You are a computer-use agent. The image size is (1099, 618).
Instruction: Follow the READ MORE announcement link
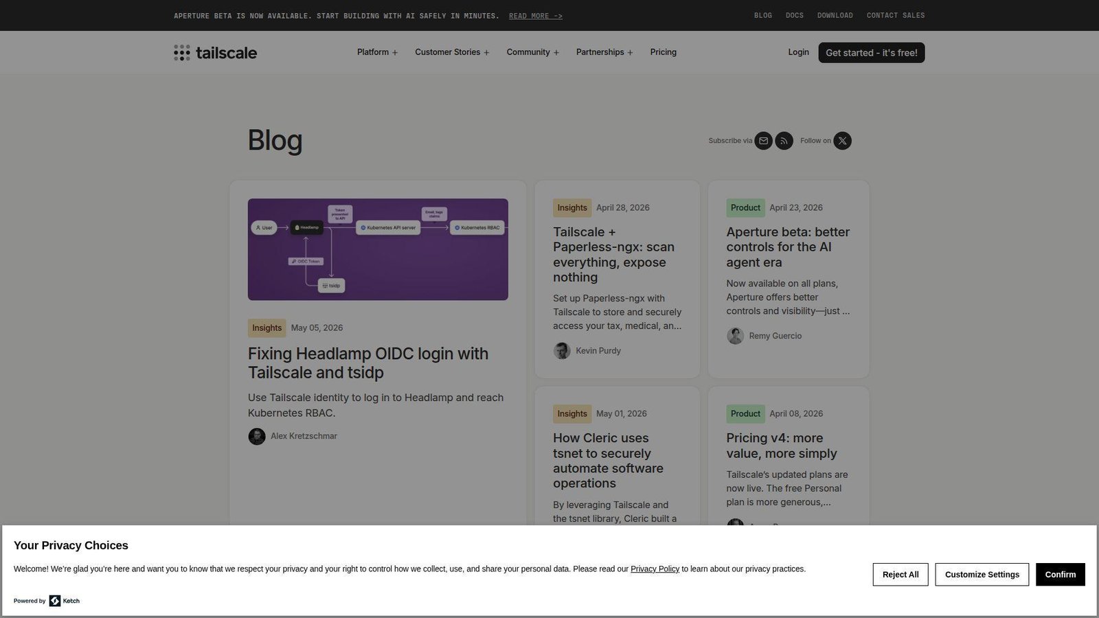click(x=536, y=16)
